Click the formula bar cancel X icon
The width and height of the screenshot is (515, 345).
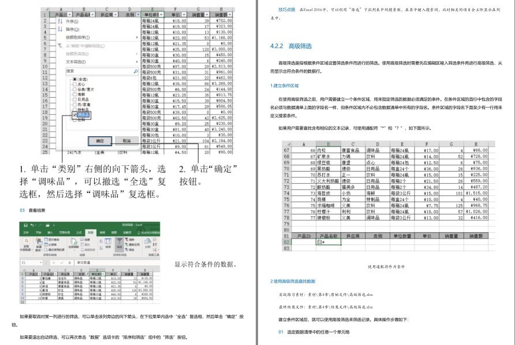coord(54,263)
